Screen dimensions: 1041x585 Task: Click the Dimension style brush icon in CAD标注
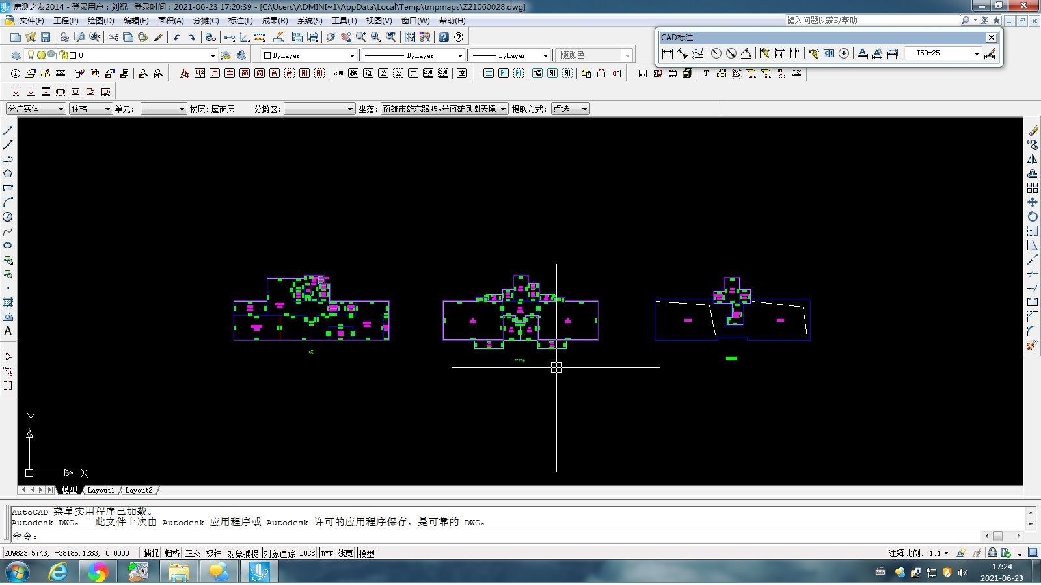click(x=990, y=53)
